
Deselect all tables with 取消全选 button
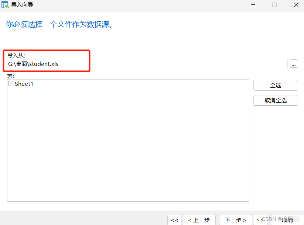pos(276,100)
